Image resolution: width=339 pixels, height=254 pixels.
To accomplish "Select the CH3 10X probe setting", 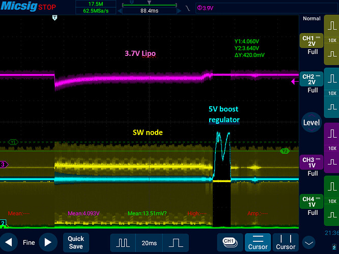I will pyautogui.click(x=332, y=148).
